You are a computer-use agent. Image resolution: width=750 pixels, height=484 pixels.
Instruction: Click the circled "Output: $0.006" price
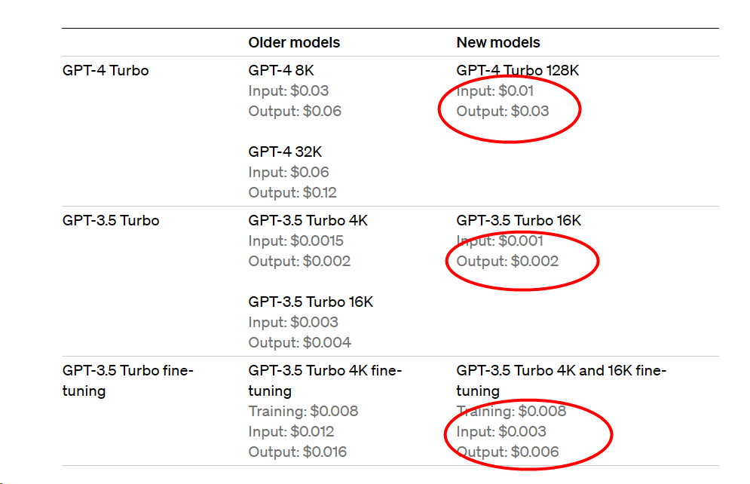click(x=508, y=452)
